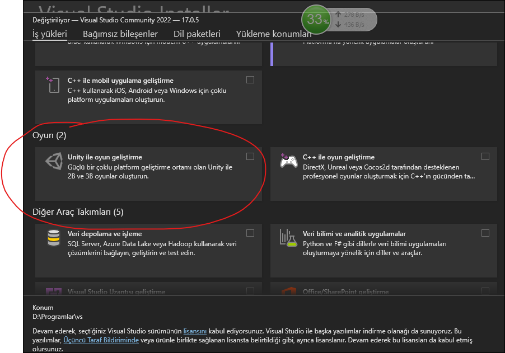This screenshot has width=505, height=353.
Task: Click the Unity ile oyun geliştirme title
Action: (x=105, y=157)
